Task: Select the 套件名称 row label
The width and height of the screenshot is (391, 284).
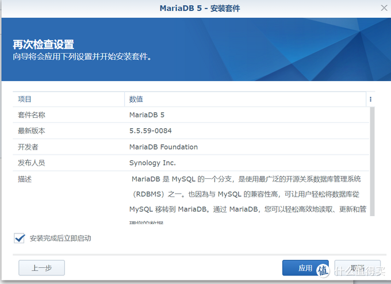Action: 32,115
